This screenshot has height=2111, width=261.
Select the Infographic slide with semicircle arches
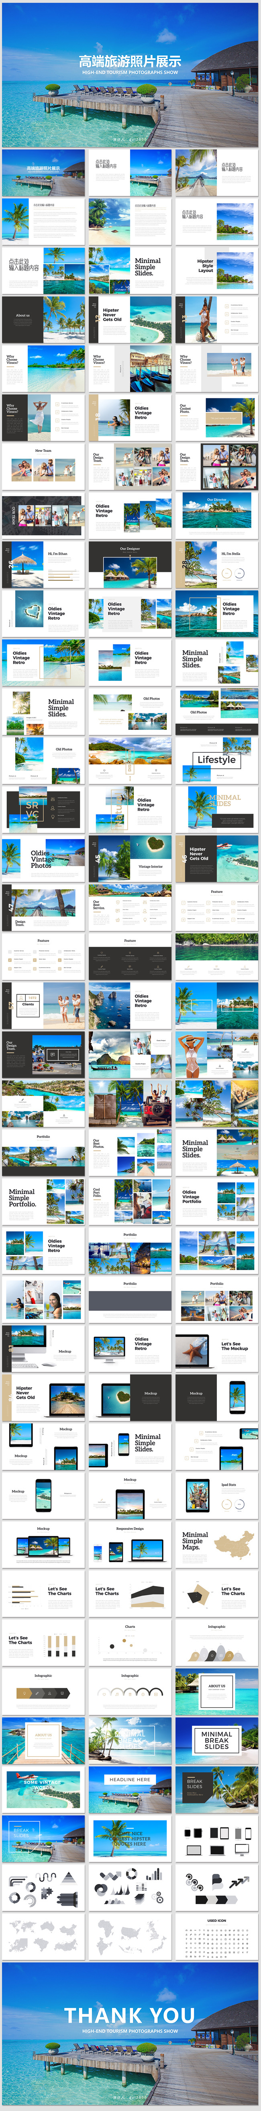click(x=130, y=1692)
